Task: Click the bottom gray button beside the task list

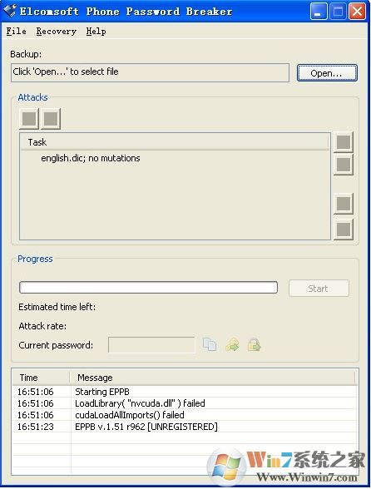Action: click(344, 230)
